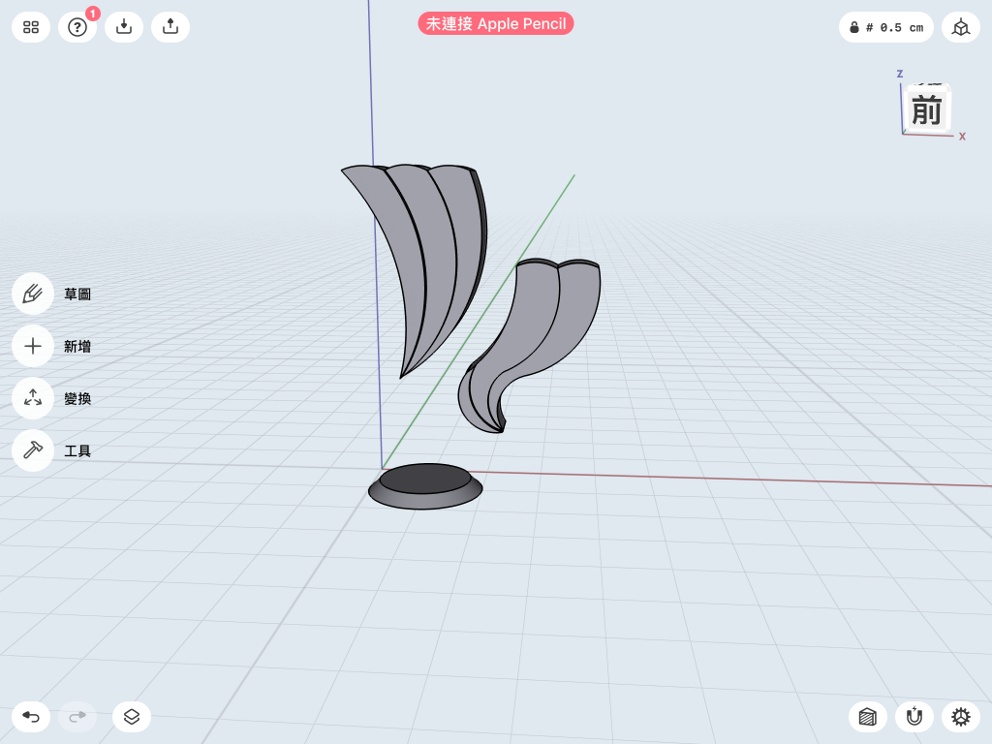Image resolution: width=992 pixels, height=744 pixels.
Task: Select the three-ridged curved horn body
Action: (437, 253)
